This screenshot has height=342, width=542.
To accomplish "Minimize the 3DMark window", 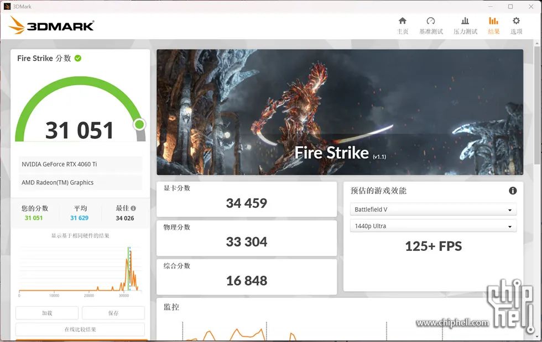I will pos(491,6).
